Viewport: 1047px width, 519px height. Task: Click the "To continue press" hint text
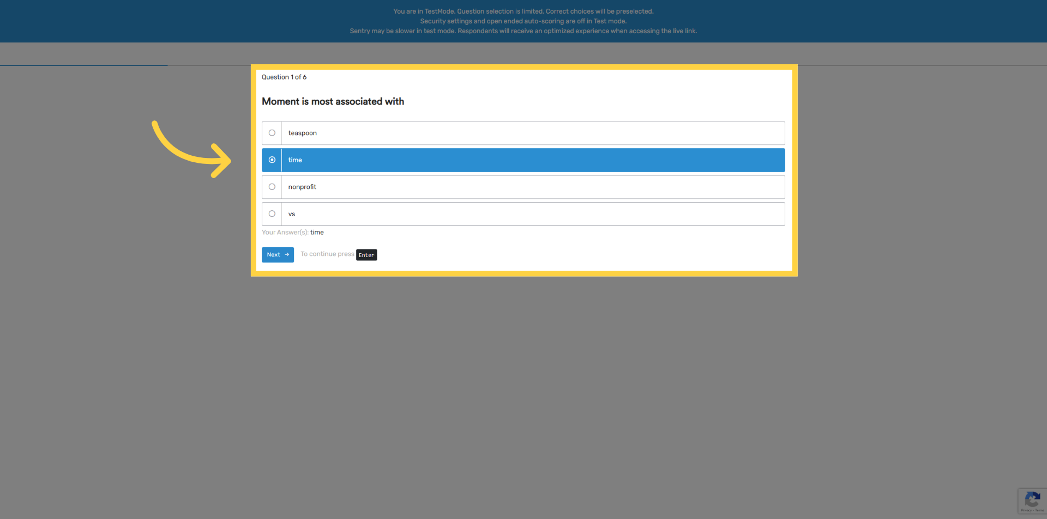tap(327, 254)
